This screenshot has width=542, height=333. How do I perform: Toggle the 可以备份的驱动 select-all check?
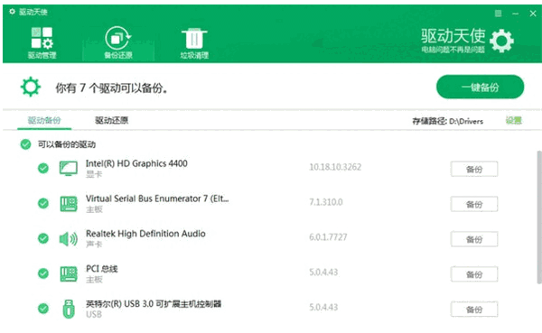click(25, 144)
